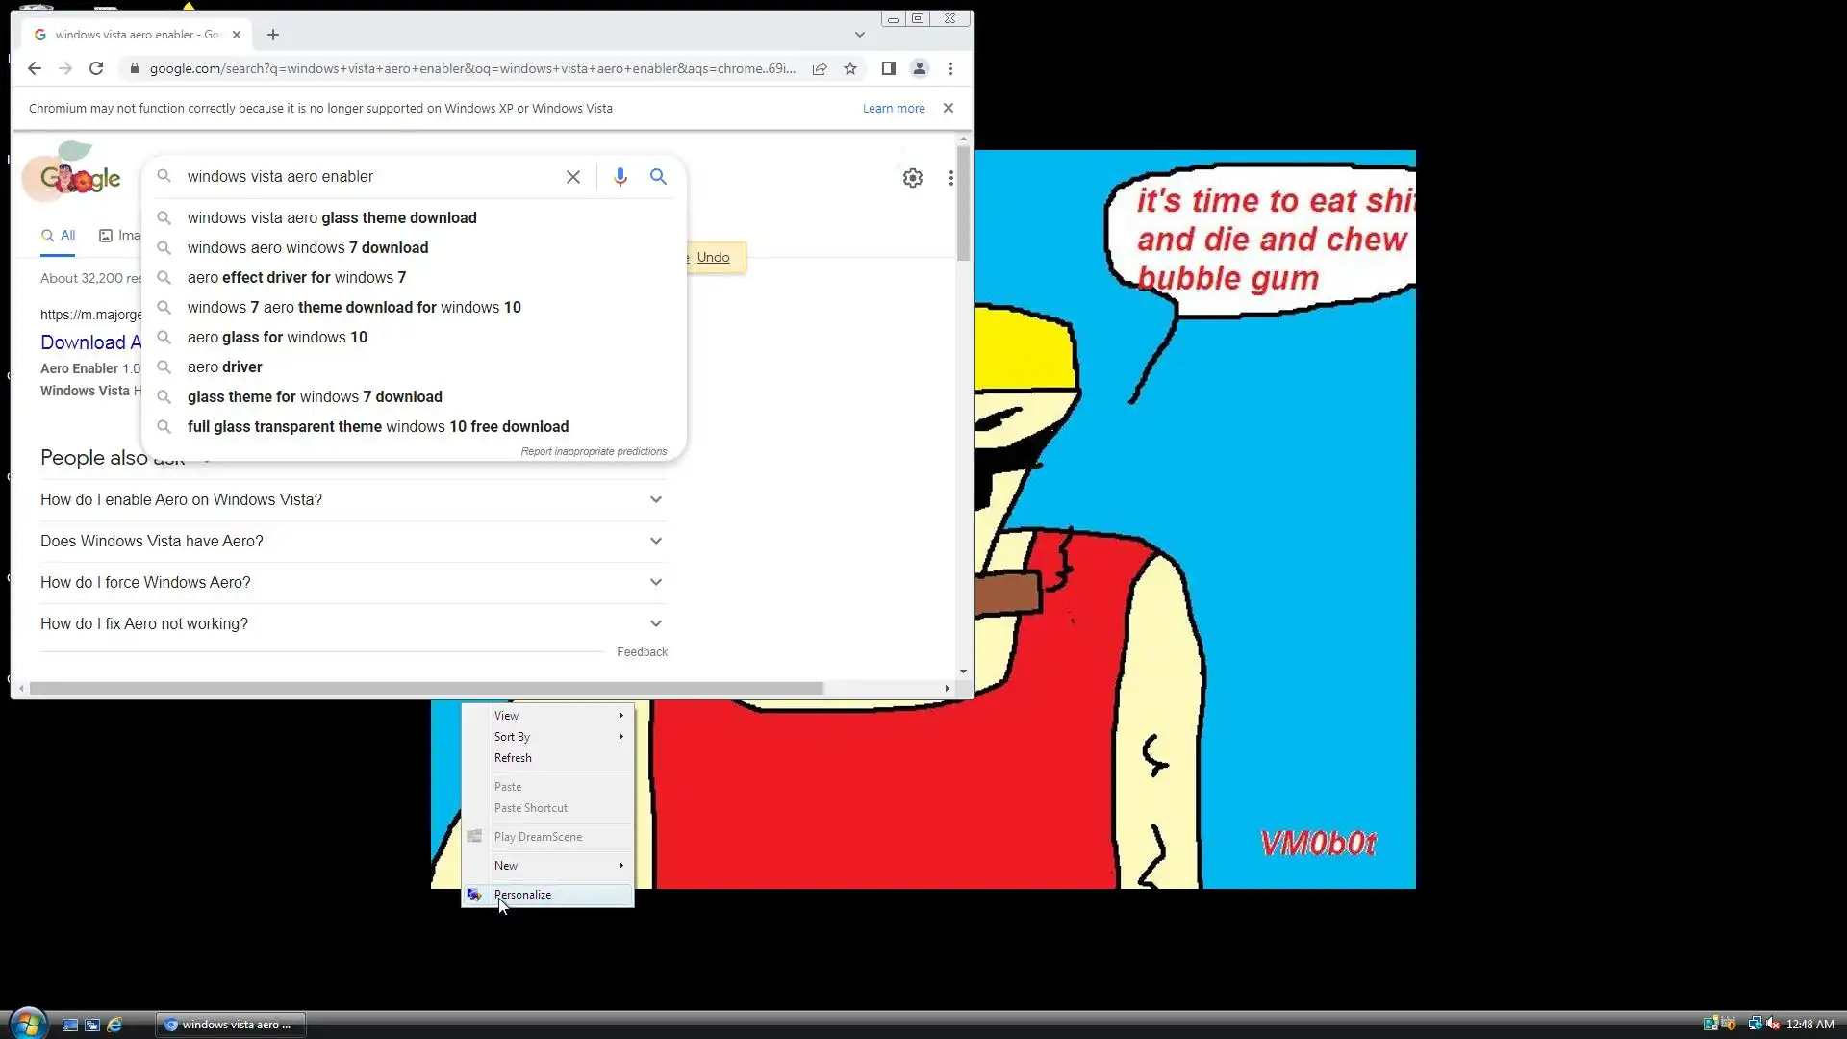
Task: Reload the page
Action: coord(96,68)
